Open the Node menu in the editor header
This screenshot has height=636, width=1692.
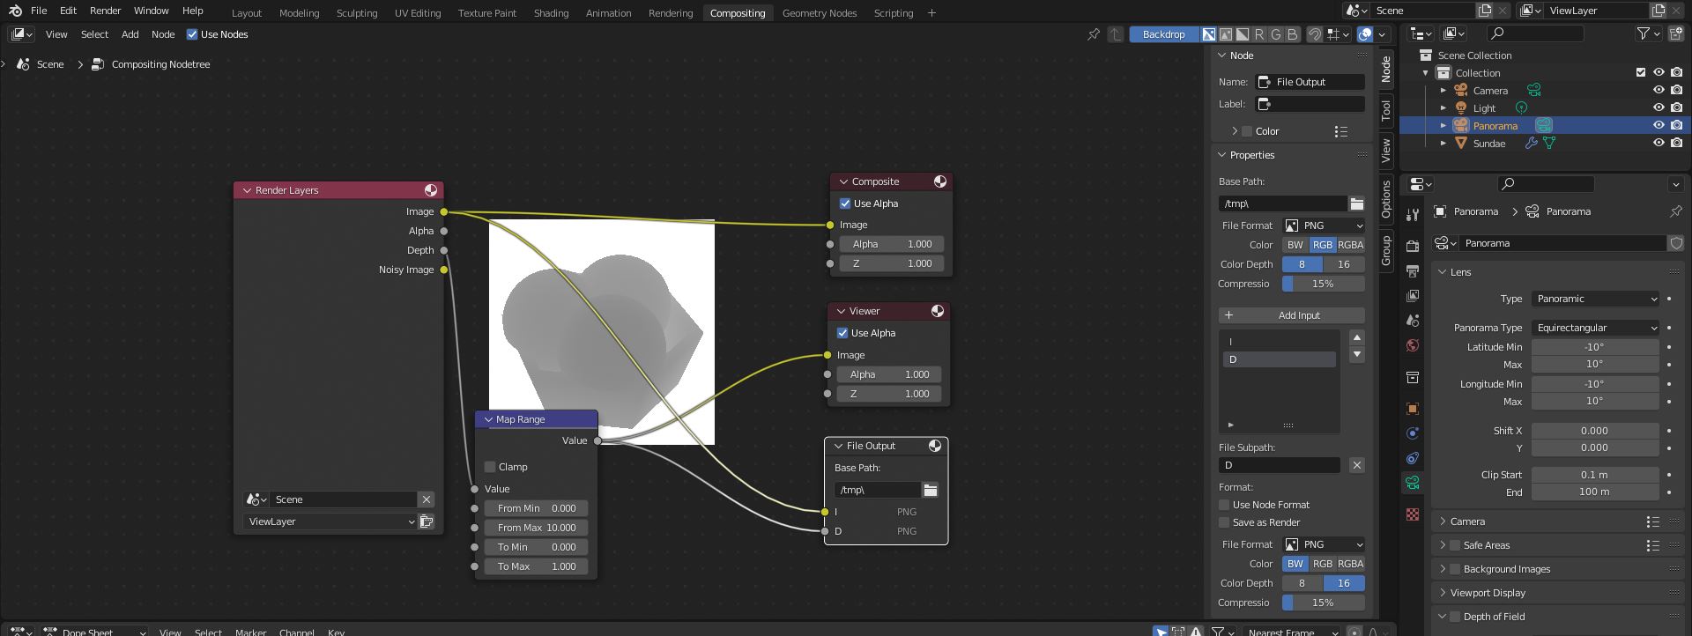click(163, 34)
